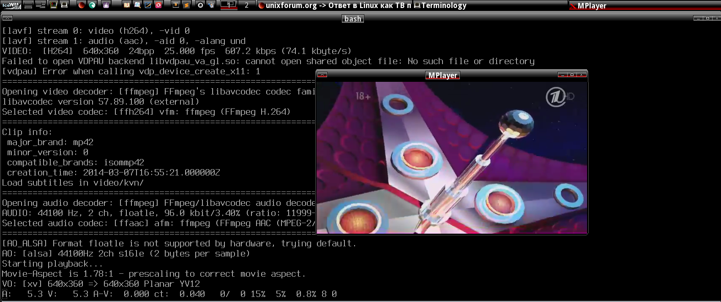Switch to workspace 2
The width and height of the screenshot is (721, 302).
246,5
